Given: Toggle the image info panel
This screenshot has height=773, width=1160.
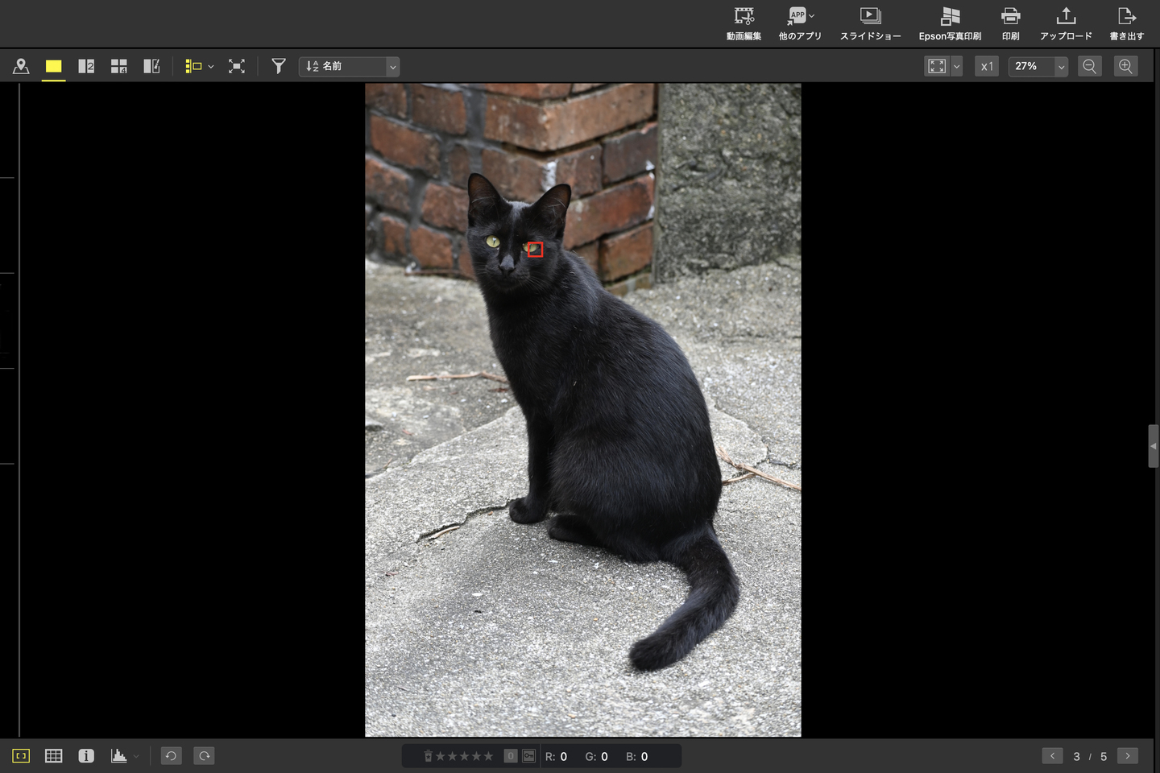Looking at the screenshot, I should [86, 756].
